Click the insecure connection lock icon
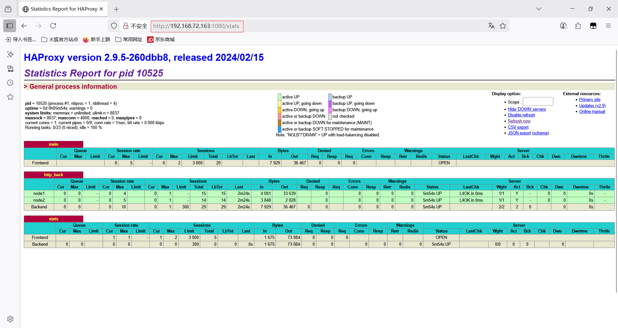Viewport: 618px width, 328px height. (x=126, y=26)
